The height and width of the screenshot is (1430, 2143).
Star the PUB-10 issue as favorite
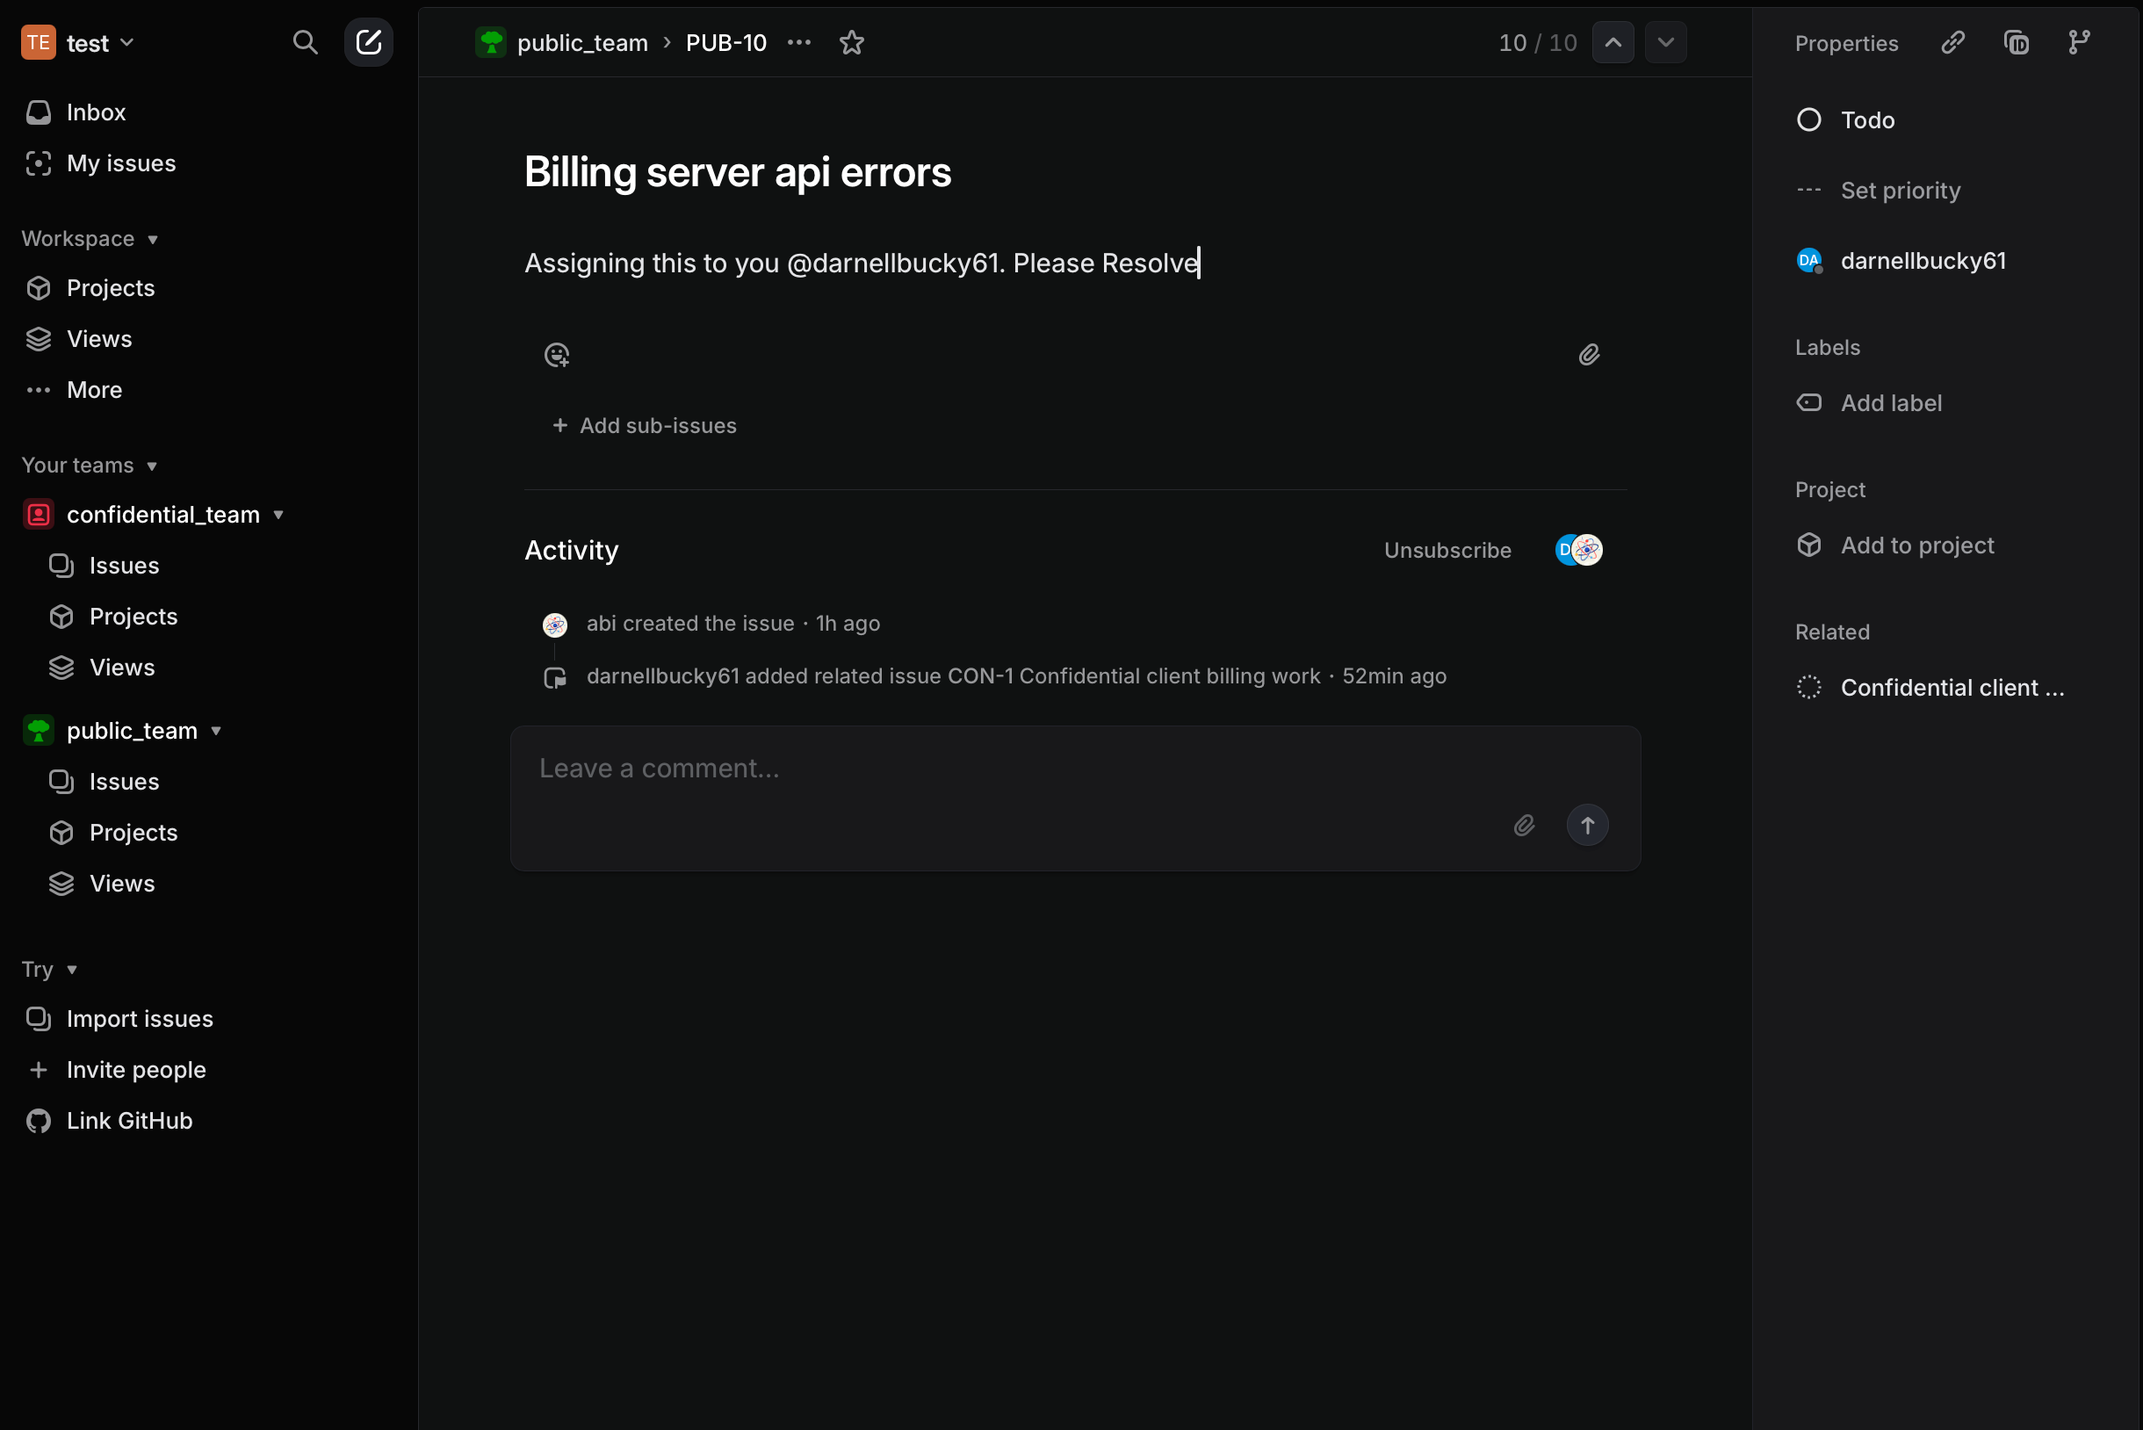pyautogui.click(x=851, y=43)
